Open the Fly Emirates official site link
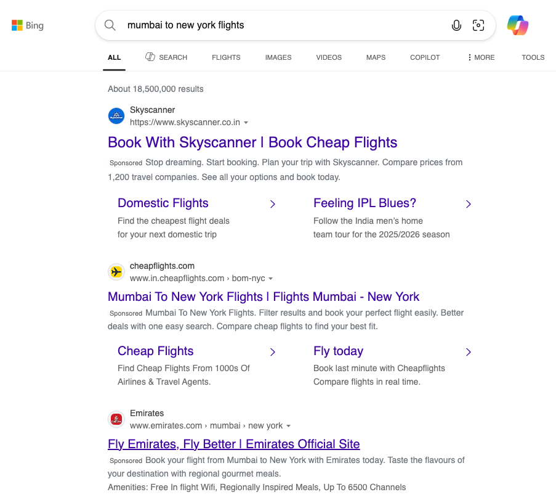 pos(233,444)
